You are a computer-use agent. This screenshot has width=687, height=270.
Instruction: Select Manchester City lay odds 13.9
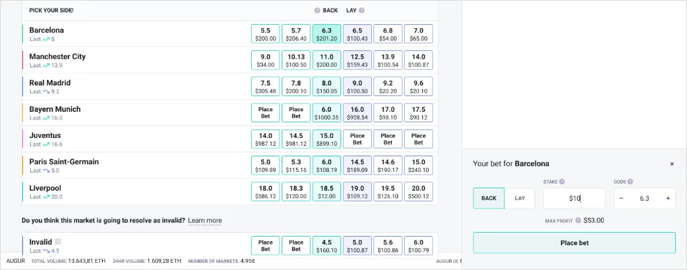(x=388, y=60)
